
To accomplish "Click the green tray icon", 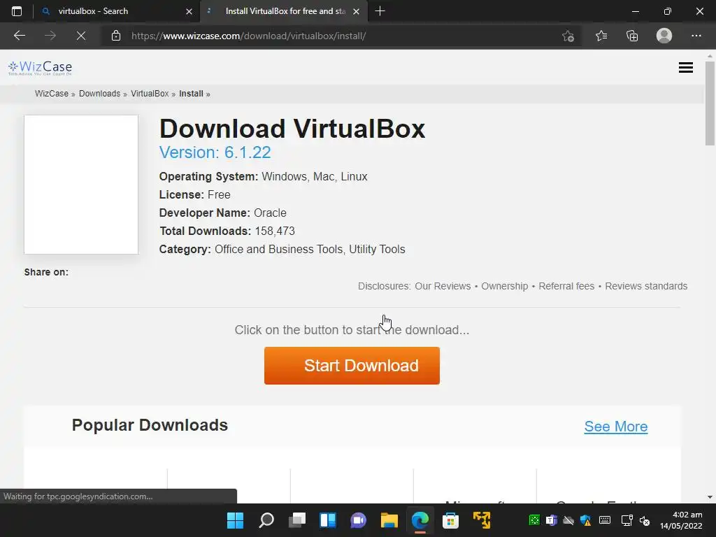I will pyautogui.click(x=534, y=520).
